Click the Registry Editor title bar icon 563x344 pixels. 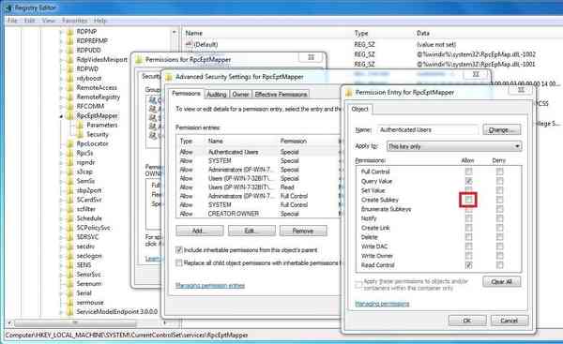point(8,7)
